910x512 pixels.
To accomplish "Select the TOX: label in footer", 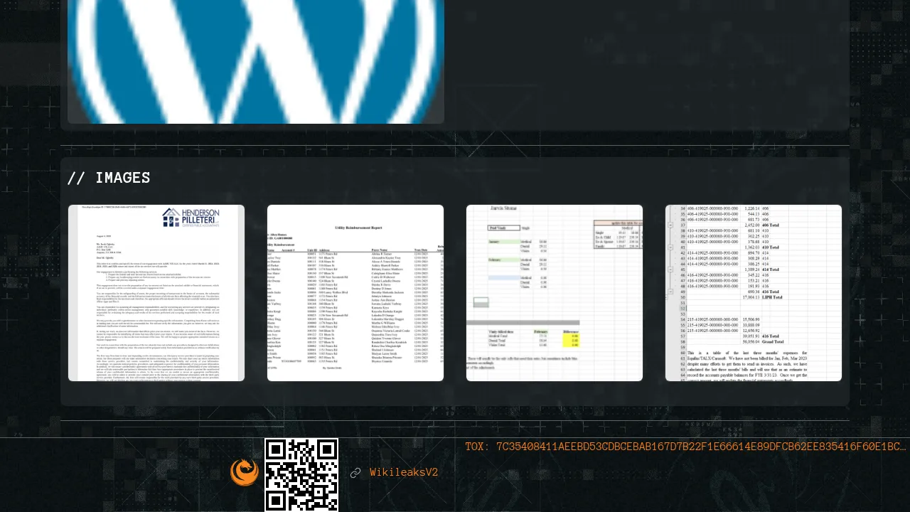I will 477,447.
